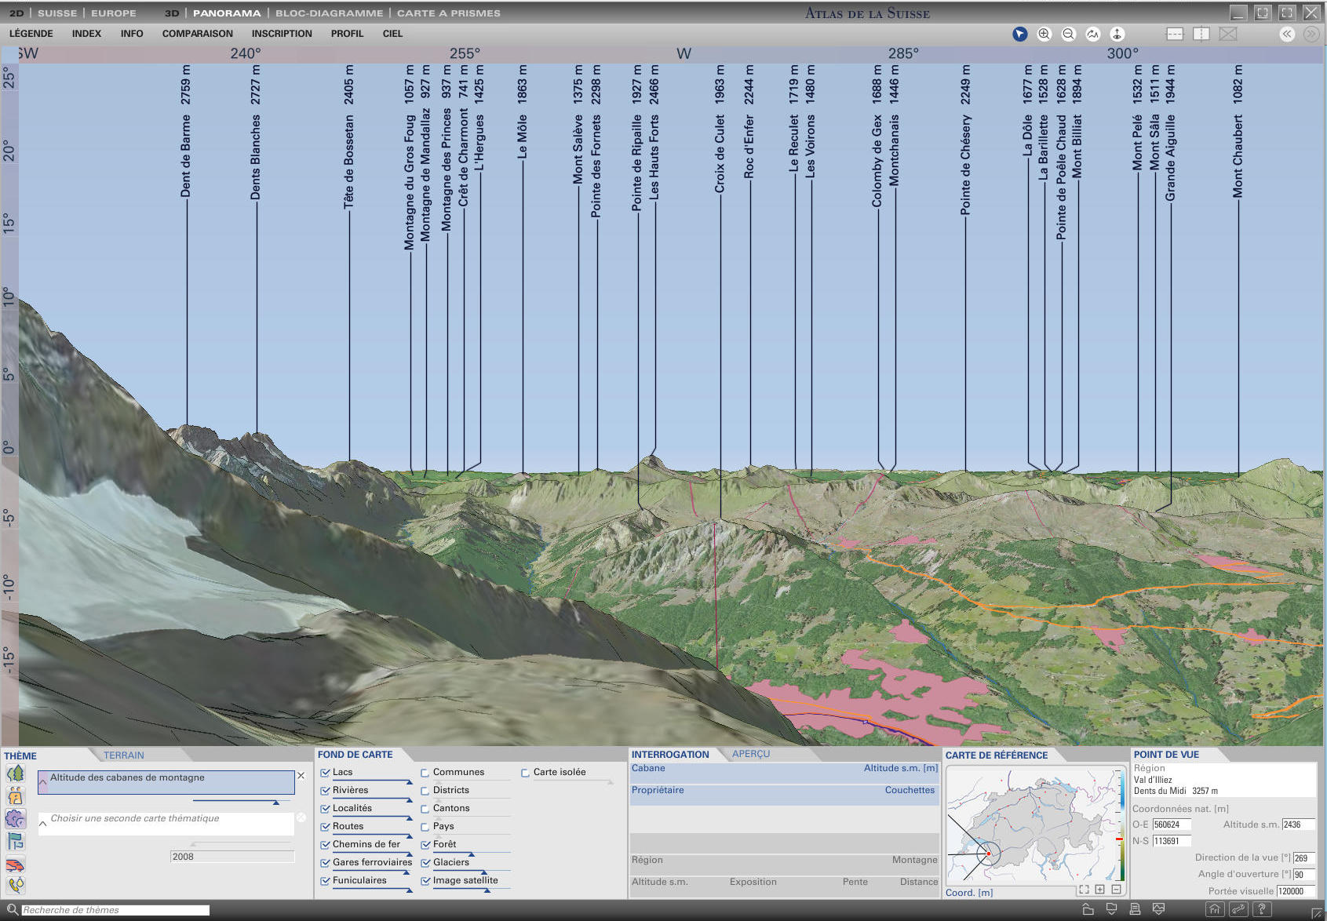Select the viewpoint placement eye tool

click(x=1117, y=34)
